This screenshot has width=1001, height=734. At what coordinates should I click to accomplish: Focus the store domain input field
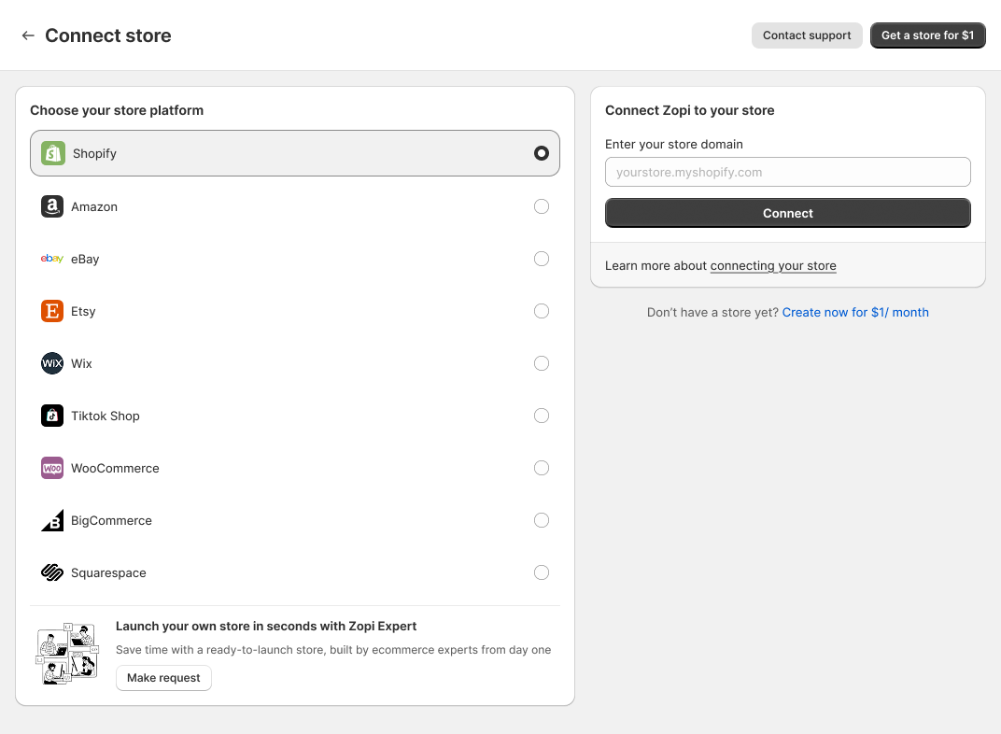(787, 172)
